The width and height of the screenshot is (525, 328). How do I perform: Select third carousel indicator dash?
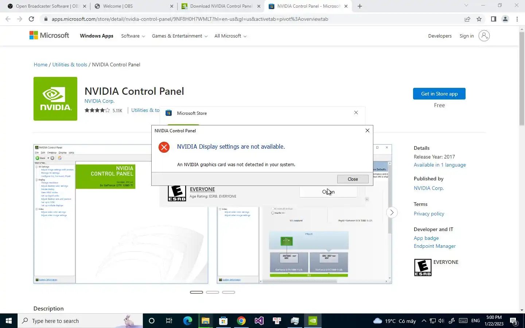tap(229, 292)
